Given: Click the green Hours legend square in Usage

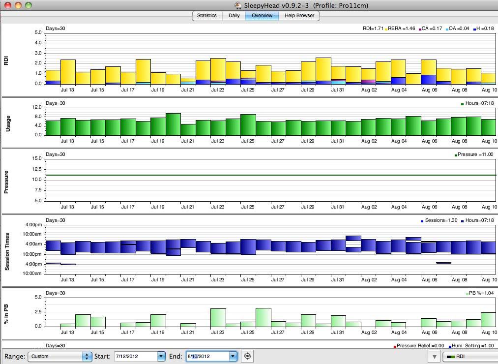Looking at the screenshot, I should click(x=462, y=104).
